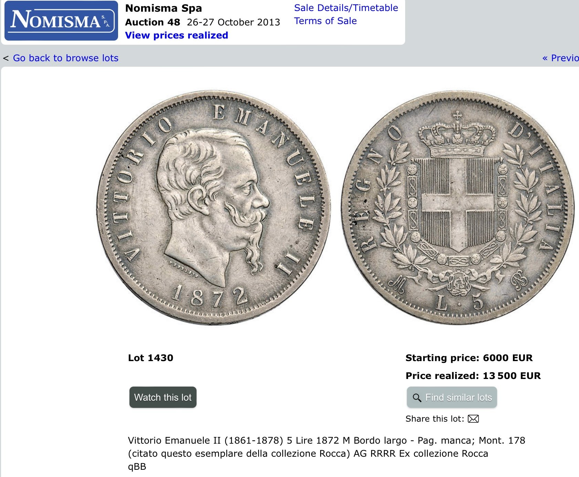Click the Lot 1430 heading
This screenshot has height=477, width=579.
click(x=150, y=358)
